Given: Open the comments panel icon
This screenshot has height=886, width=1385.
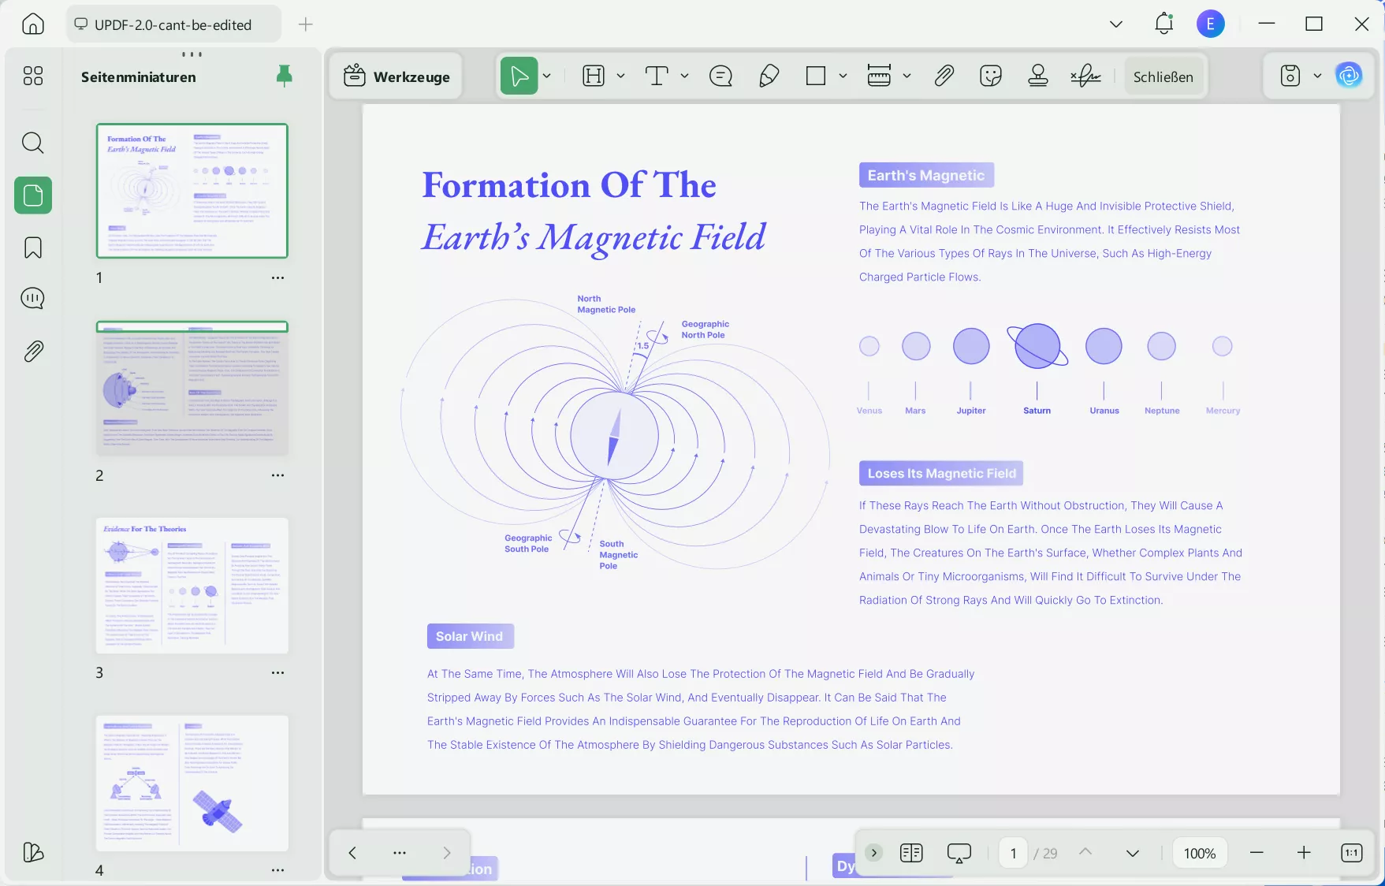Looking at the screenshot, I should 33,299.
